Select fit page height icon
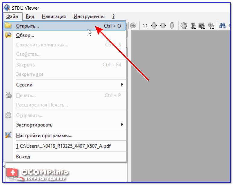Image resolution: width=233 pixels, height=185 pixels. tap(172, 25)
